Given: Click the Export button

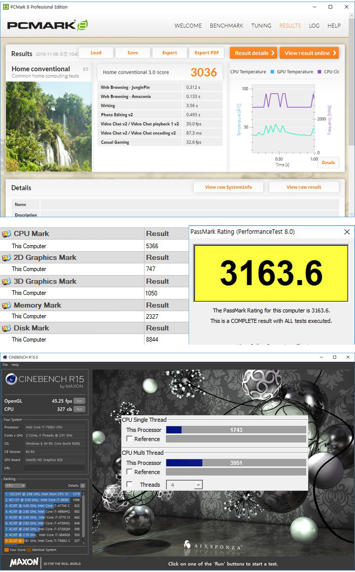Looking at the screenshot, I should pos(169,53).
